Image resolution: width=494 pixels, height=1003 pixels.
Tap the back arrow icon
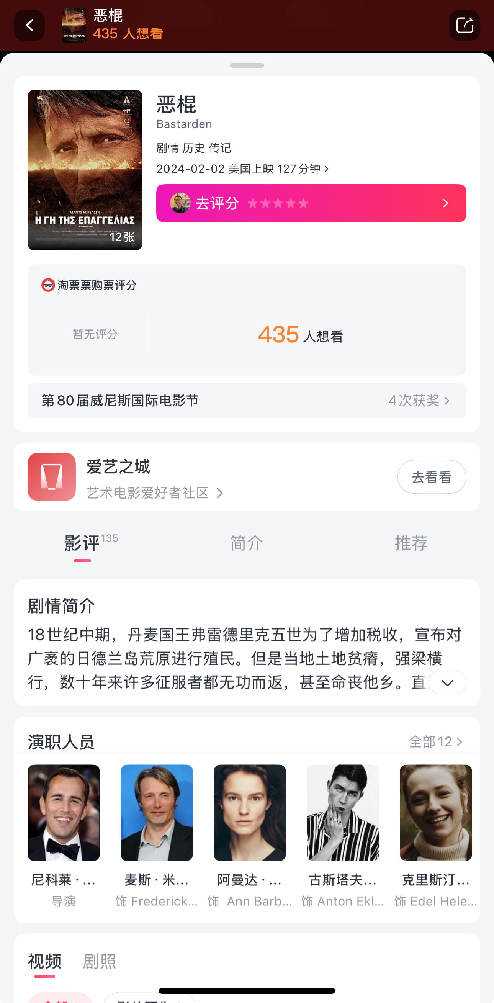pyautogui.click(x=29, y=25)
